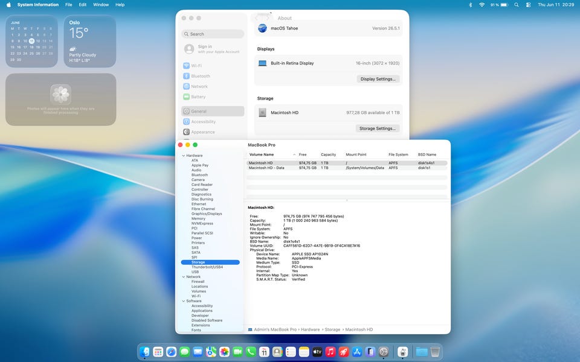Select Network in System Settings sidebar

pos(213,86)
